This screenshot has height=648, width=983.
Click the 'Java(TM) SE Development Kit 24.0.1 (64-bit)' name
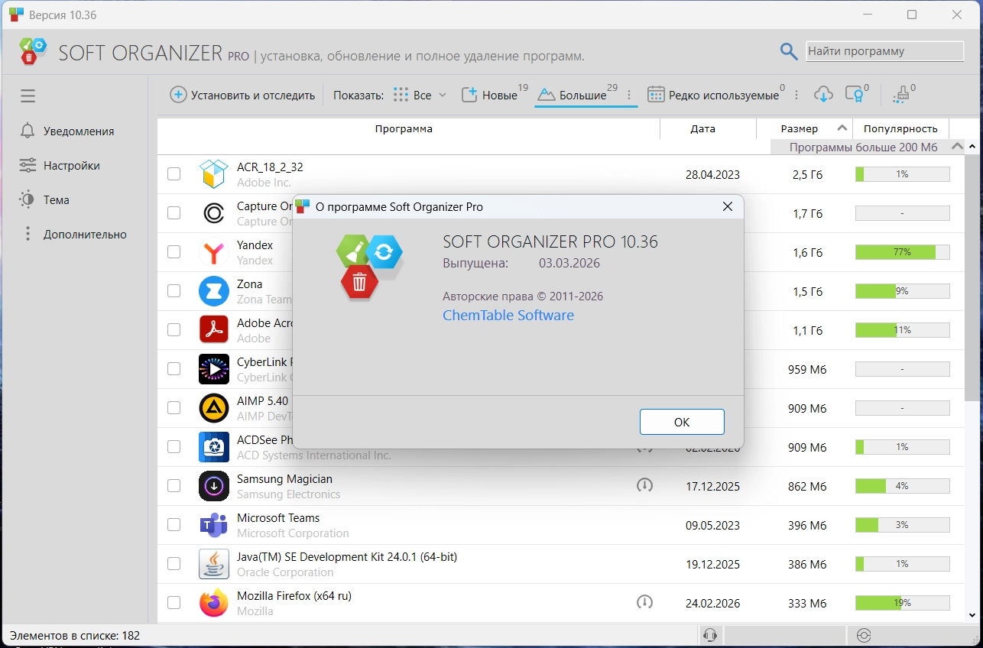pyautogui.click(x=347, y=557)
